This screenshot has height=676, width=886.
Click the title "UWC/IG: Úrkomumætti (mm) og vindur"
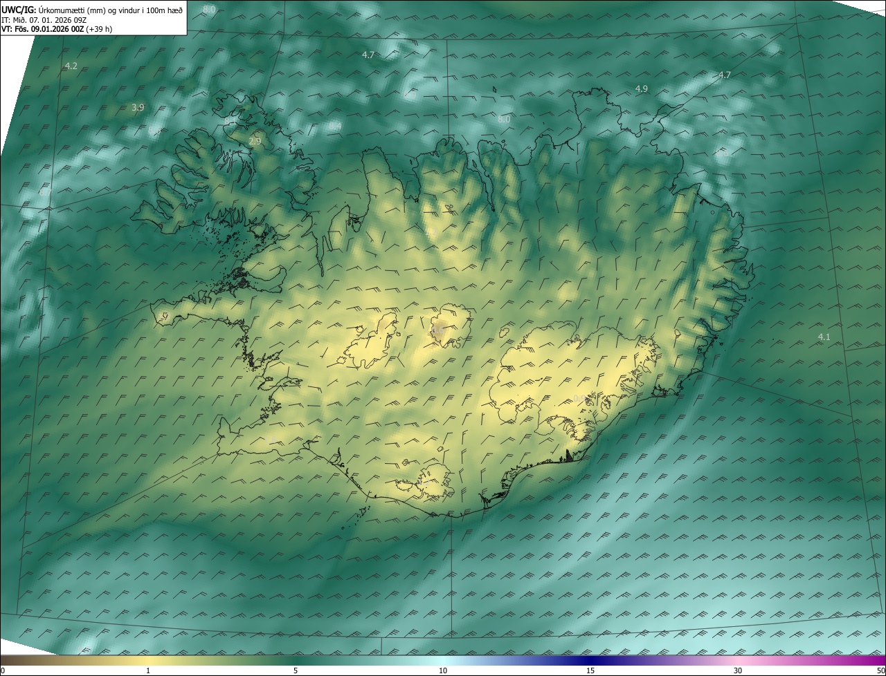(92, 10)
